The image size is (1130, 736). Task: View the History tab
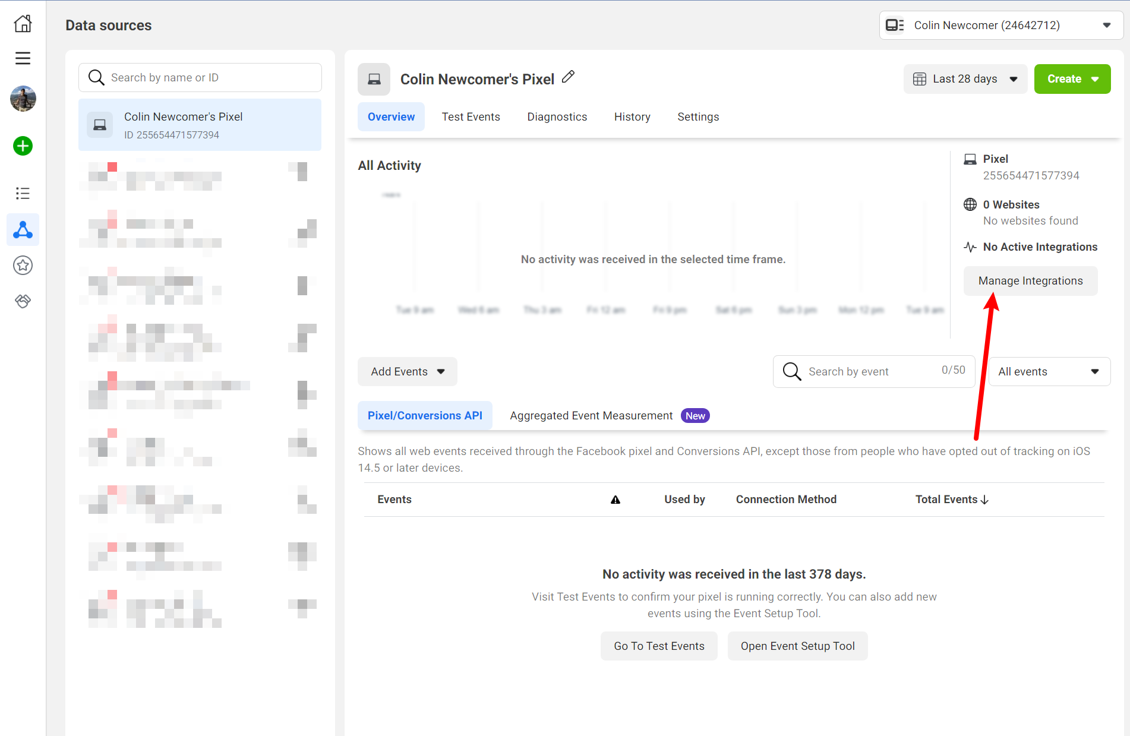pyautogui.click(x=632, y=117)
